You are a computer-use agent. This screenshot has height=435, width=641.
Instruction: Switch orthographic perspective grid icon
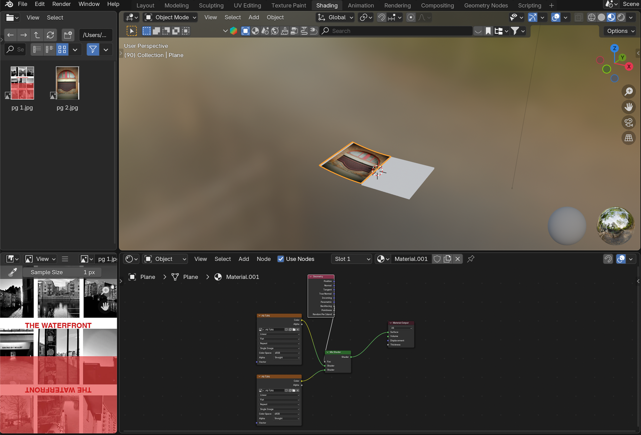tap(629, 138)
